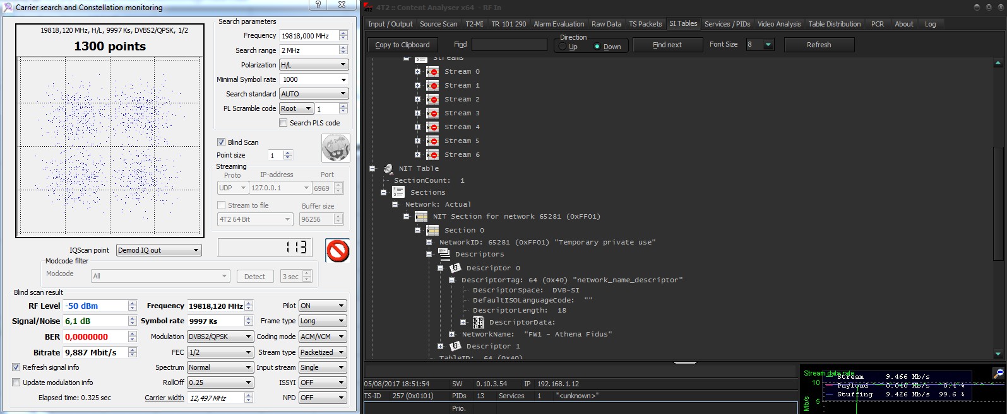Screen dimensions: 1007x414
Task: Click the Stream 2 red stream icon
Action: 432,100
